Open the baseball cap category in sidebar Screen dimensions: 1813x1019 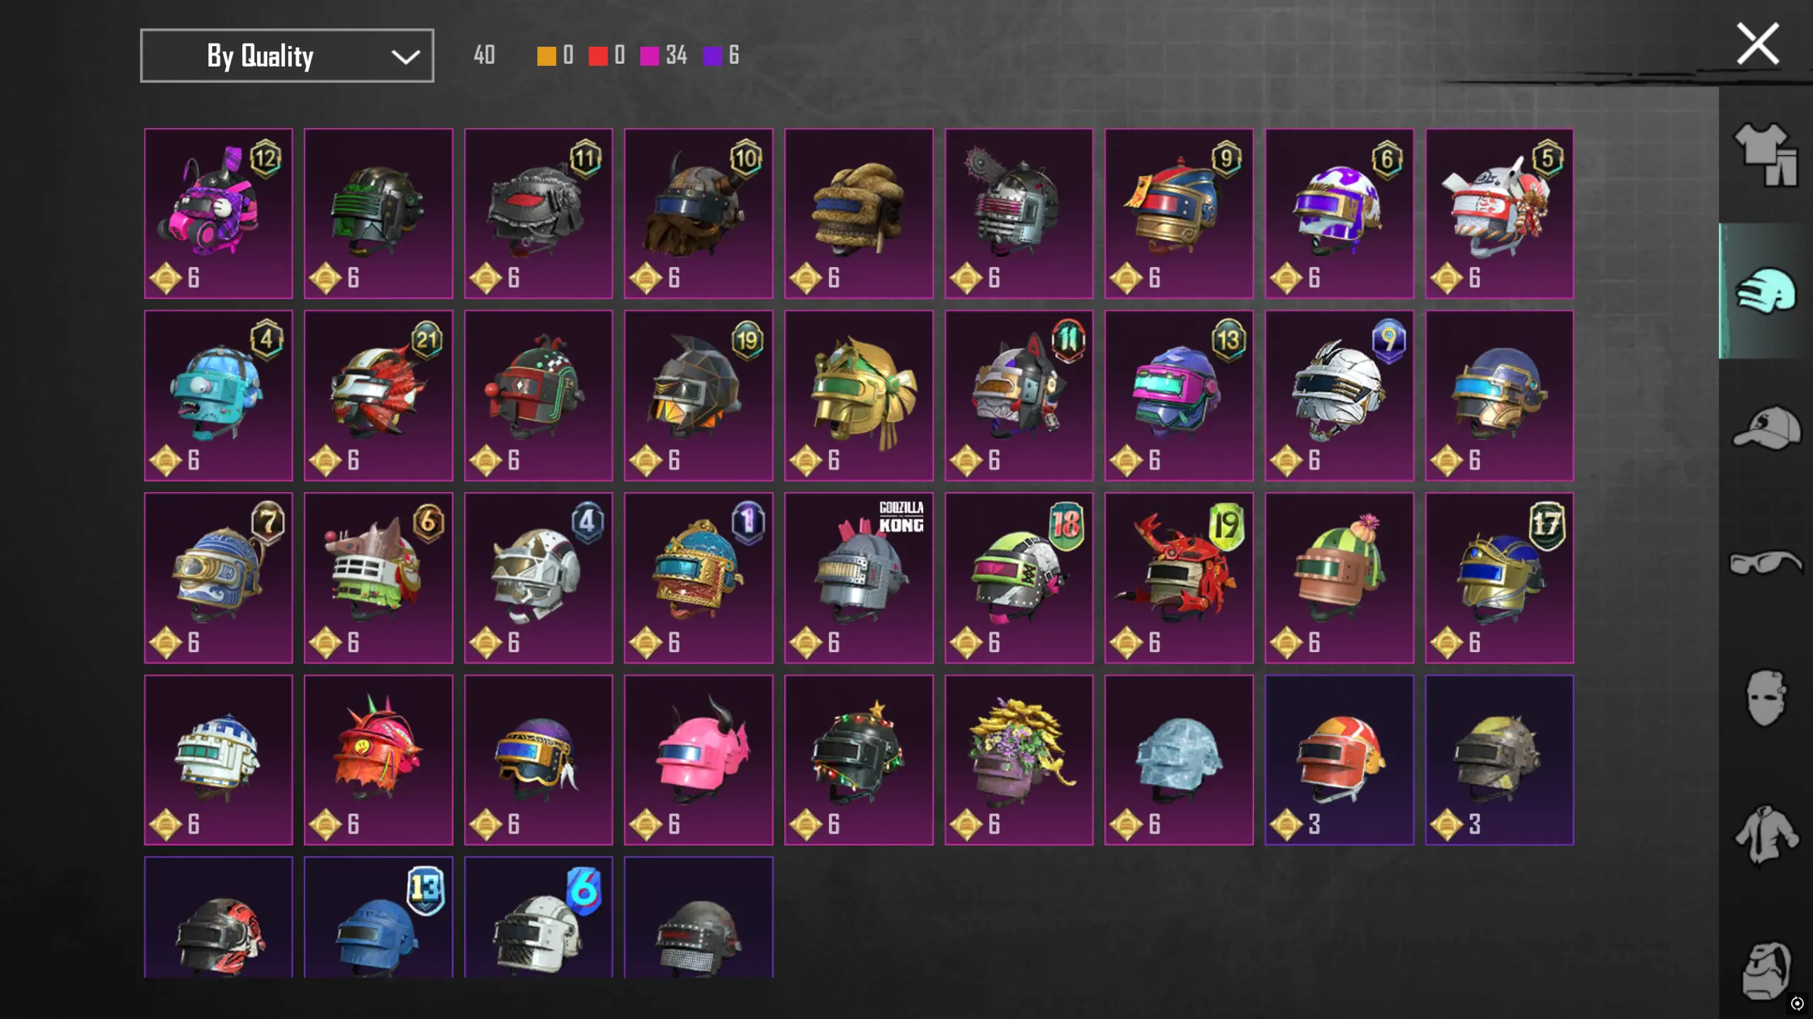(1766, 427)
